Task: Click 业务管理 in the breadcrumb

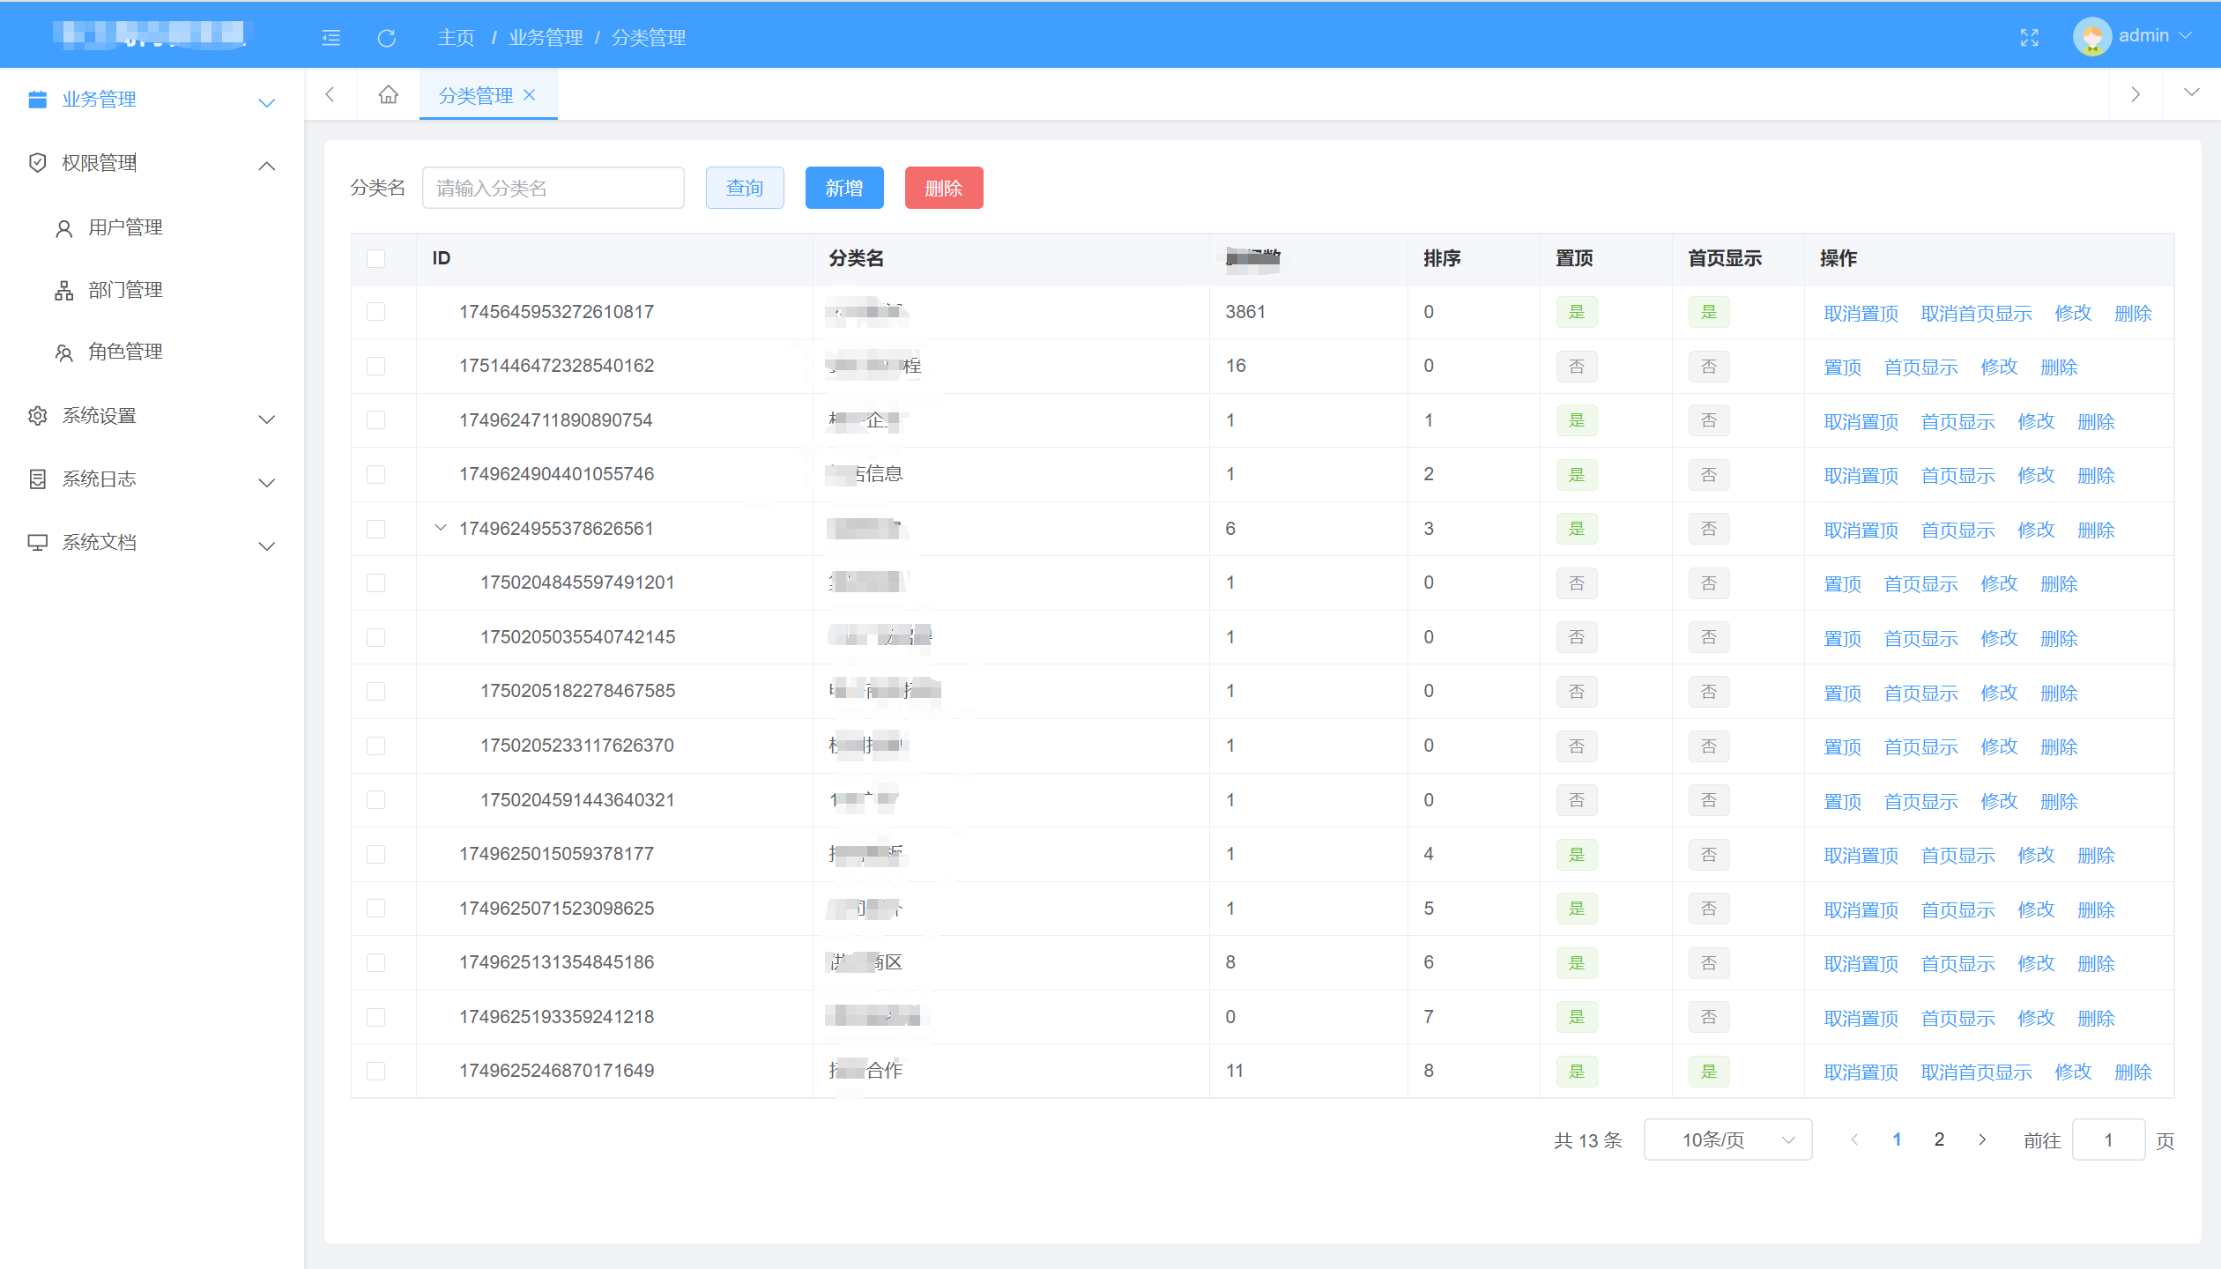Action: [x=546, y=38]
